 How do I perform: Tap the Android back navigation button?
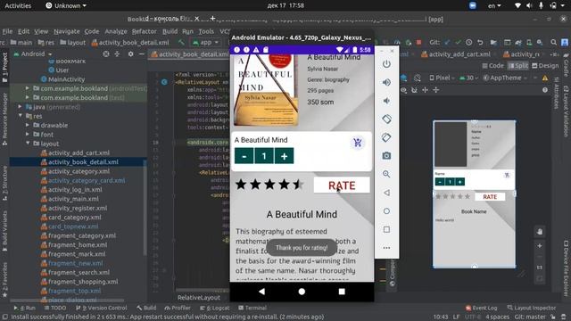(x=261, y=292)
